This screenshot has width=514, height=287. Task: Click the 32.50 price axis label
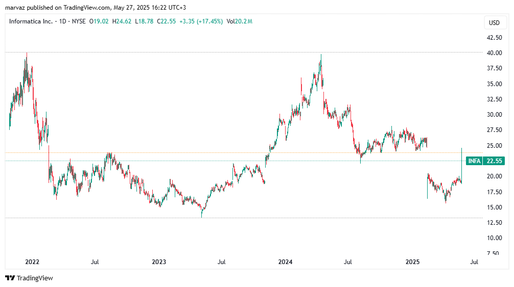coord(495,99)
